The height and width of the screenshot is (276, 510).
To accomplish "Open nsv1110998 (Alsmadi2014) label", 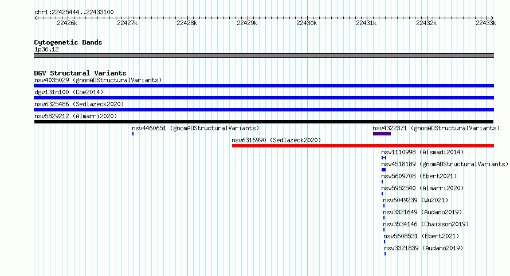I will click(422, 152).
